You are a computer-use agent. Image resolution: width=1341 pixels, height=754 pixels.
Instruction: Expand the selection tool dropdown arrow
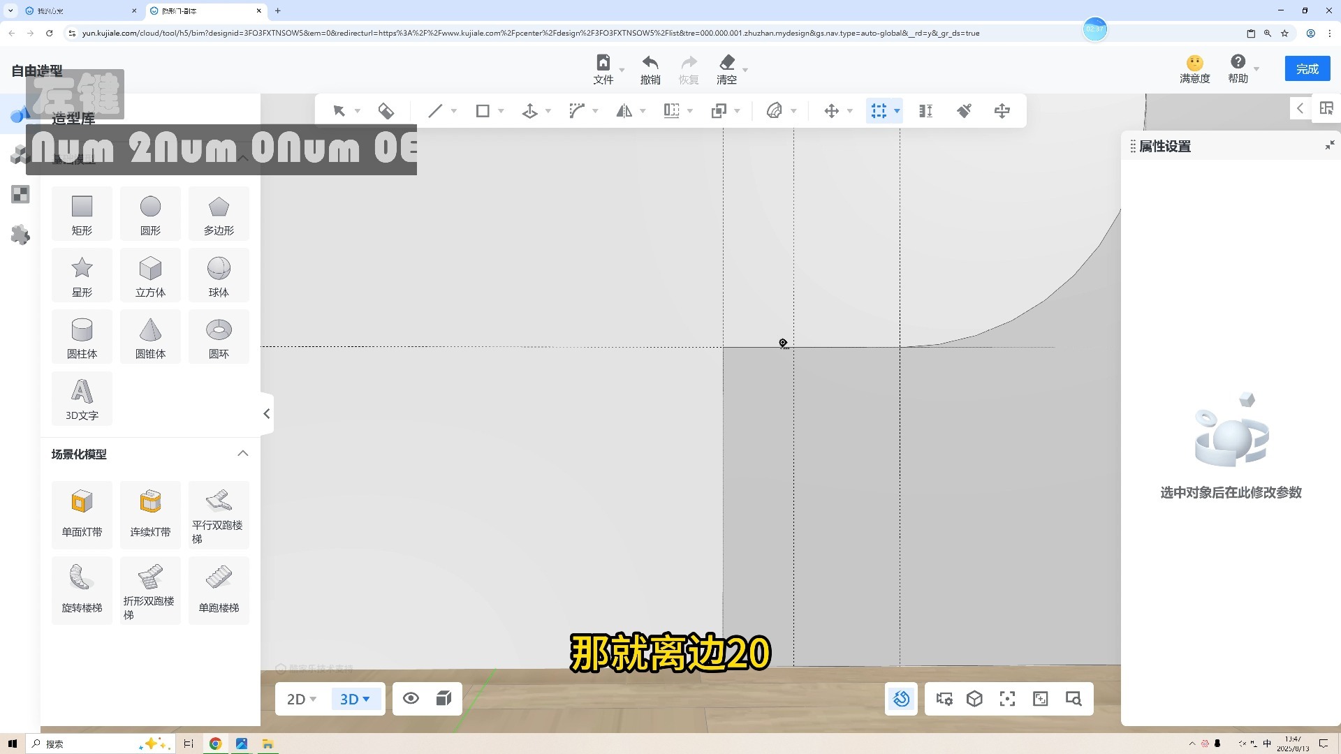358,111
